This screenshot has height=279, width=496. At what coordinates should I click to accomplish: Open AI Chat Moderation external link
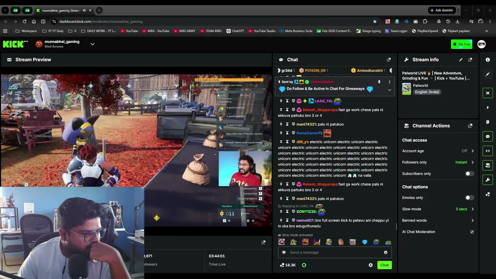coord(472,232)
